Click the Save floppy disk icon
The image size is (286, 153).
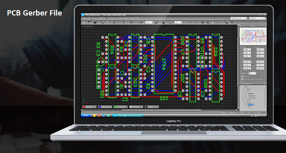95,22
